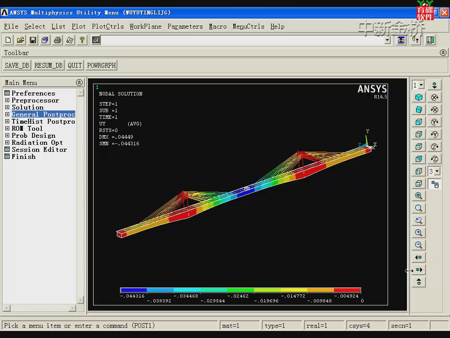The width and height of the screenshot is (450, 338).
Task: Expand the TimeHist Postpro tree node
Action: 7,121
